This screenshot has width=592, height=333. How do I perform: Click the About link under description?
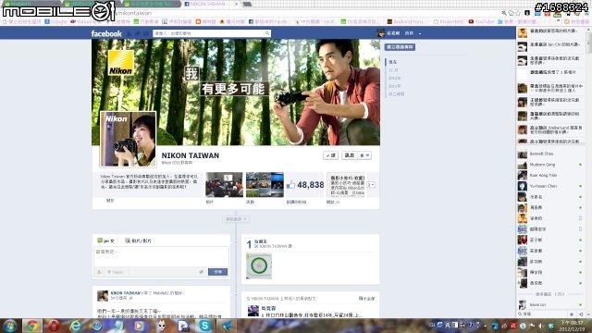click(110, 201)
